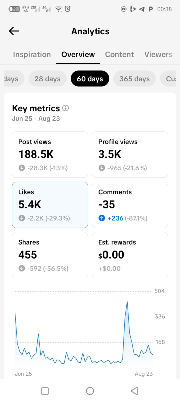The height and width of the screenshot is (403, 180).
Task: Tap the blue up arrow in Comments
Action: click(x=102, y=218)
